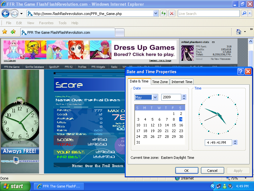Open the Internet Time tab

(182, 82)
